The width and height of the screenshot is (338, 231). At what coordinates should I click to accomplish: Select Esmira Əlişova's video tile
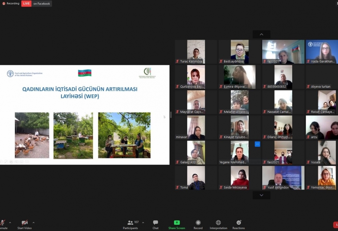tap(239, 77)
